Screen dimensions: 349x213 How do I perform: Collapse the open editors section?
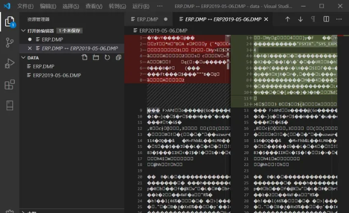click(x=23, y=30)
